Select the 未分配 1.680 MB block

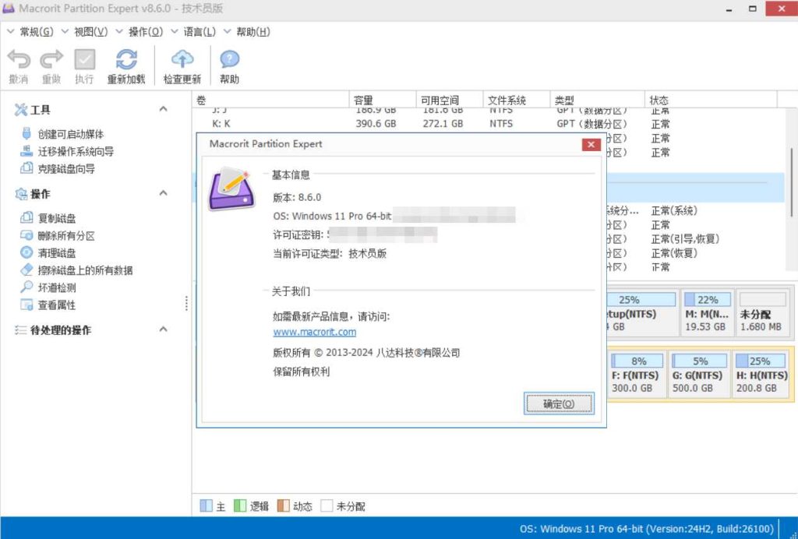coord(762,312)
